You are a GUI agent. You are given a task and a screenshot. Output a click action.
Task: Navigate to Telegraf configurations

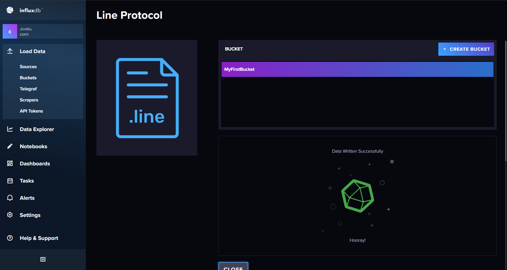[x=28, y=89]
